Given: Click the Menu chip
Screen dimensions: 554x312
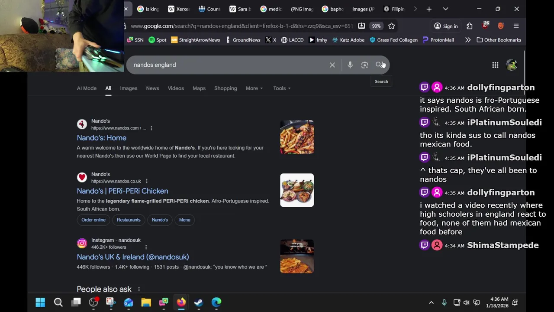Looking at the screenshot, I should pos(185,220).
